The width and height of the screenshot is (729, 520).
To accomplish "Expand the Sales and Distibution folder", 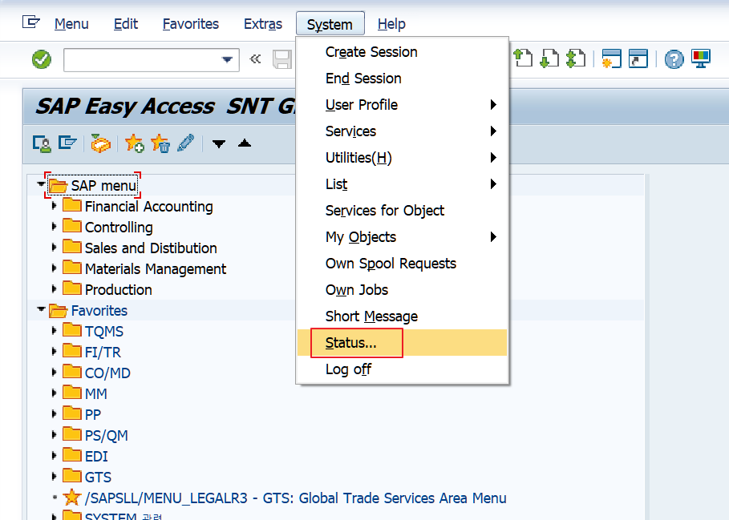I will pos(54,248).
